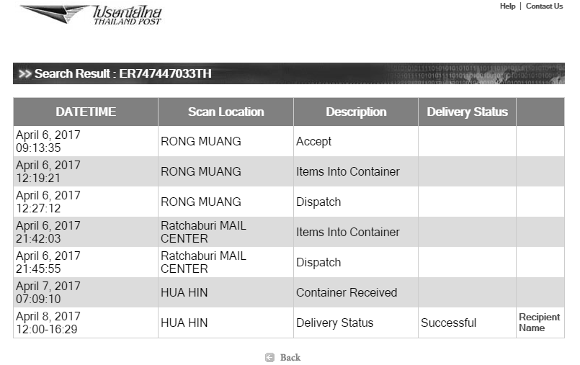
Task: Open the Contact Us link
Action: coord(544,6)
